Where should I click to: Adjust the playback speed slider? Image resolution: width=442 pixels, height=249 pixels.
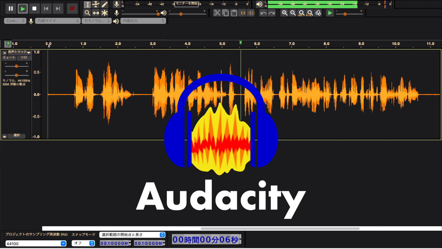pyautogui.click(x=349, y=13)
